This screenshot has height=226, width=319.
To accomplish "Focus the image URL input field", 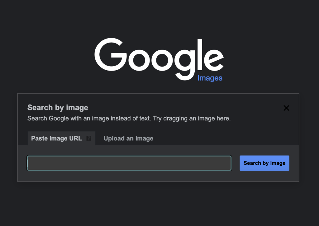I will pyautogui.click(x=129, y=163).
